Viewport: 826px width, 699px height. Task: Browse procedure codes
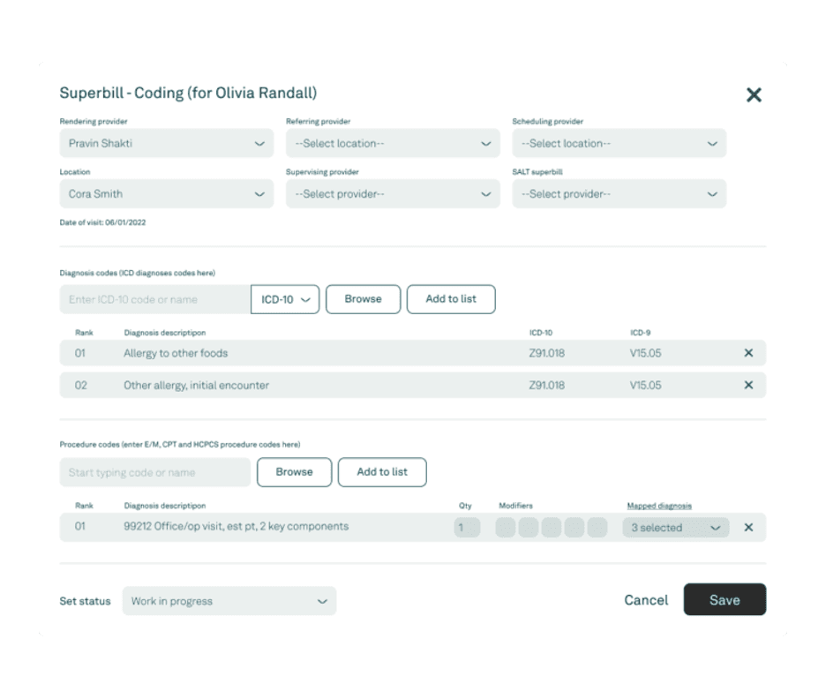[x=294, y=472]
